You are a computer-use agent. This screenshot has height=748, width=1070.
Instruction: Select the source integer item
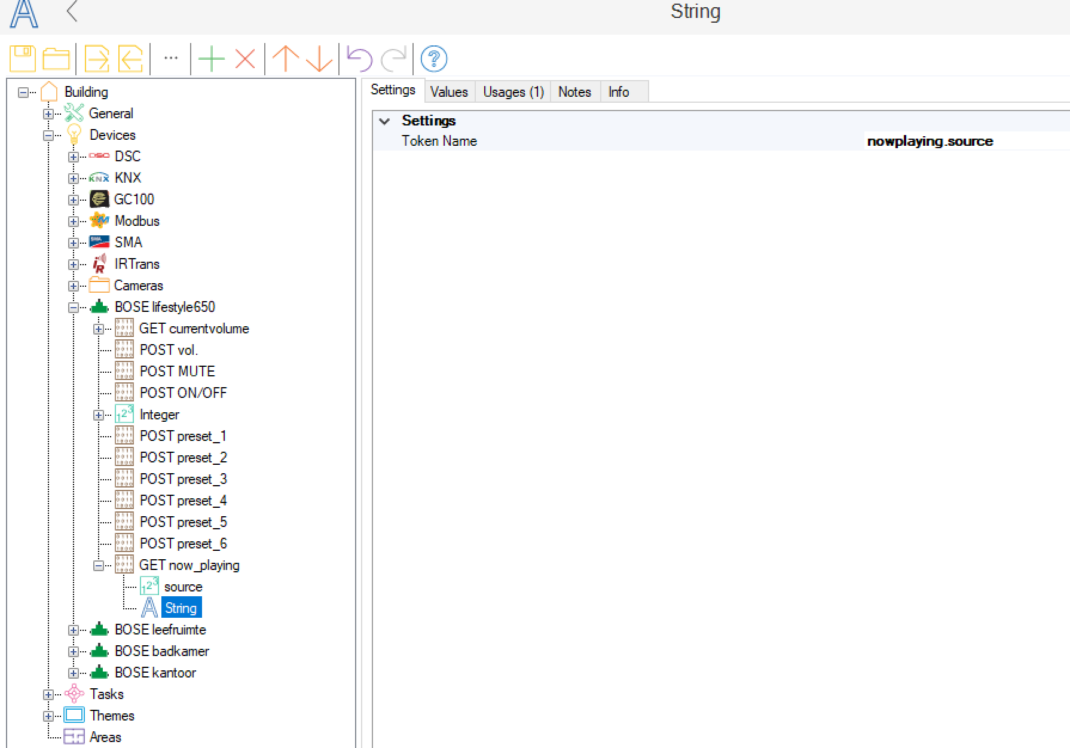(183, 587)
